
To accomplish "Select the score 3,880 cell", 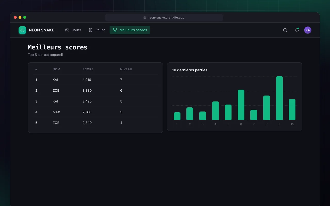I will tap(87, 91).
